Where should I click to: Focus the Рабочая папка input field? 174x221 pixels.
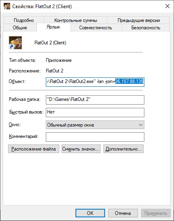click(x=95, y=100)
